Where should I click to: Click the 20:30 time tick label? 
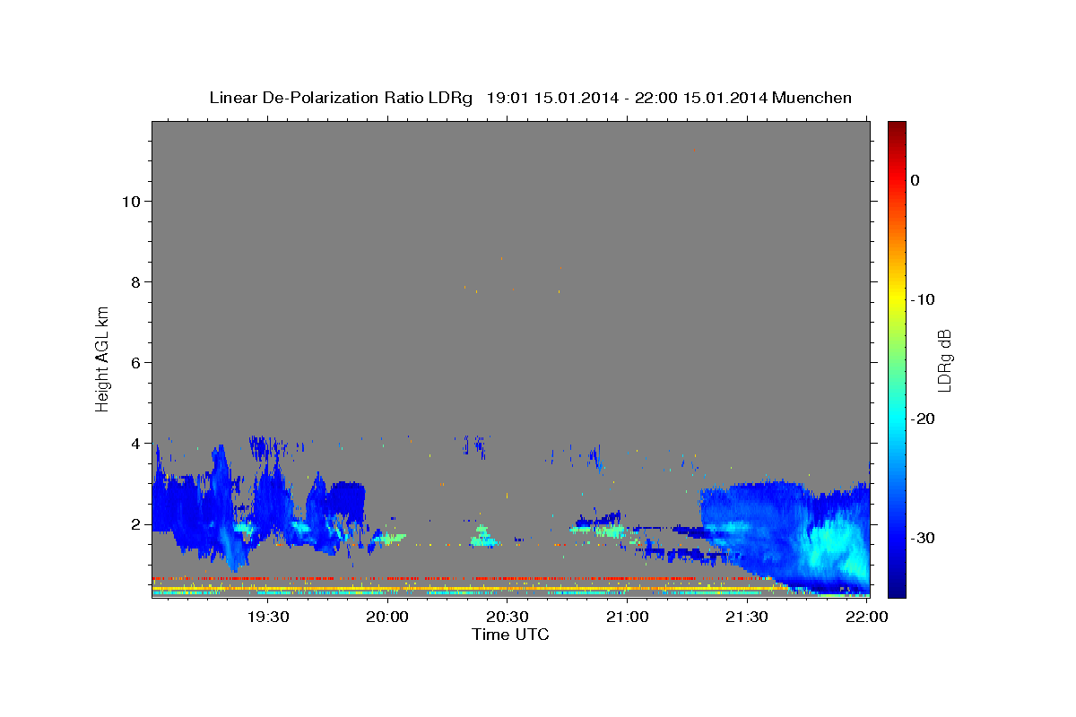pos(508,617)
